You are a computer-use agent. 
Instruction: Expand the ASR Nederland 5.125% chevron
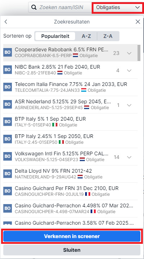tap(129, 105)
